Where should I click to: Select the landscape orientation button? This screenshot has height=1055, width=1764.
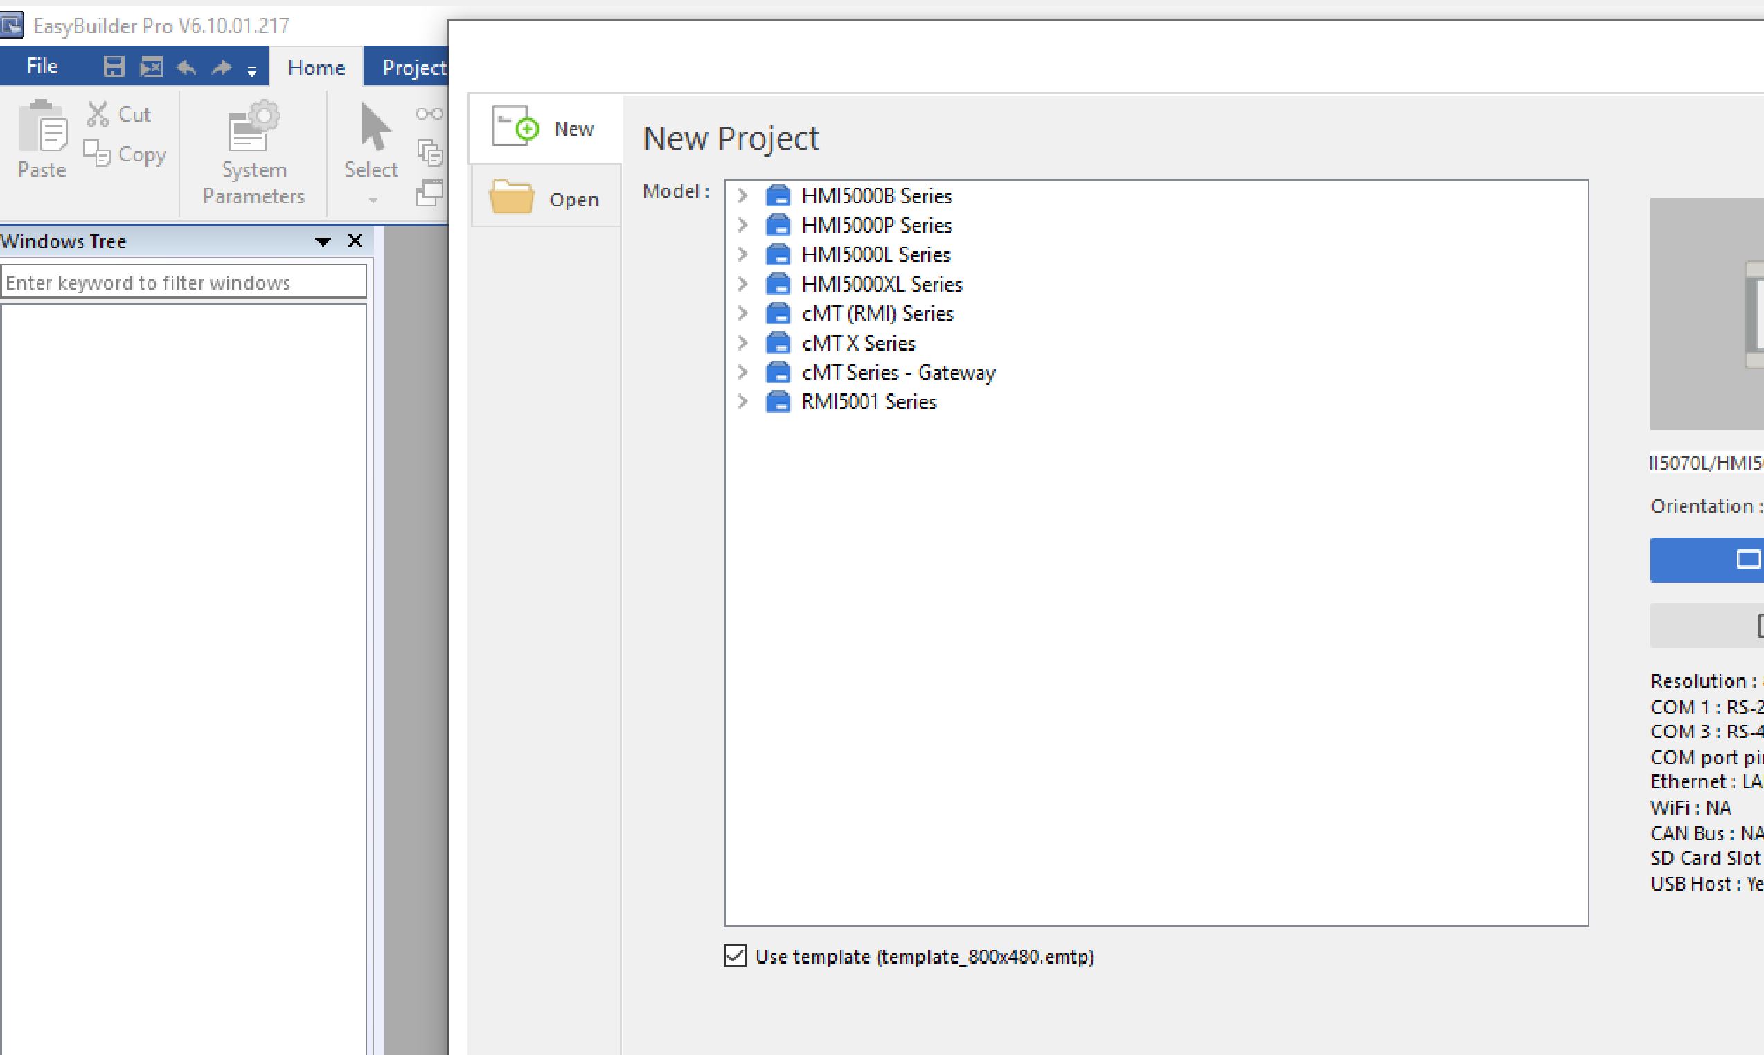pyautogui.click(x=1707, y=560)
